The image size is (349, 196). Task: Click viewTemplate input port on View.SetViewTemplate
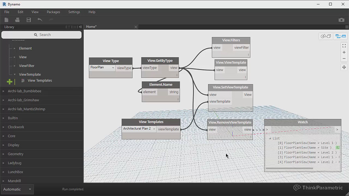pyautogui.click(x=220, y=101)
